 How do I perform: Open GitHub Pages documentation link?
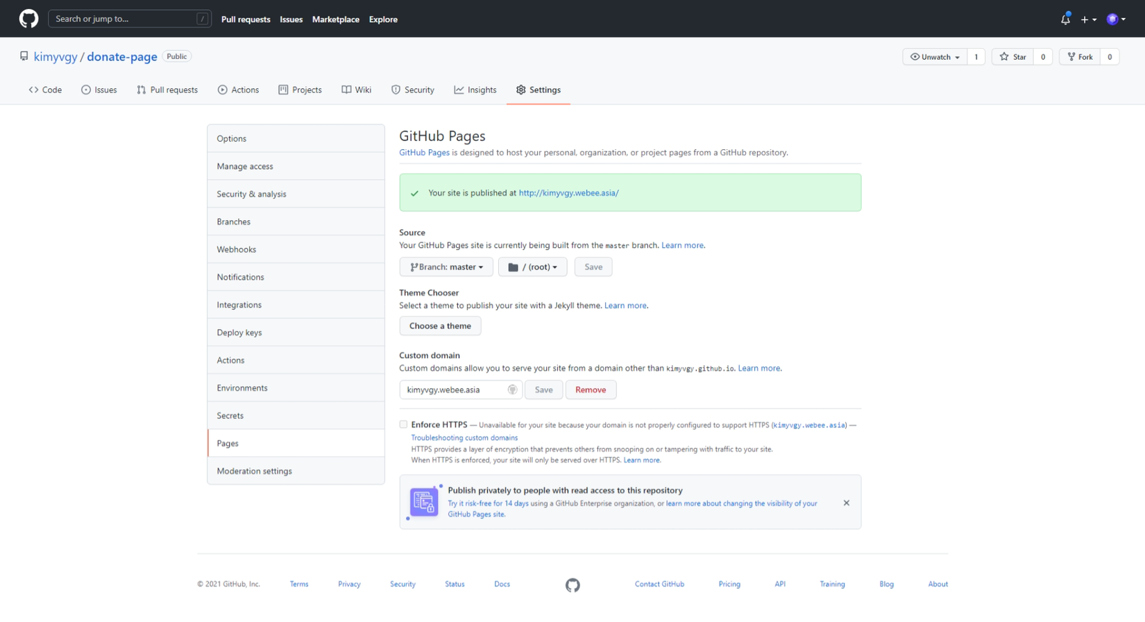424,153
